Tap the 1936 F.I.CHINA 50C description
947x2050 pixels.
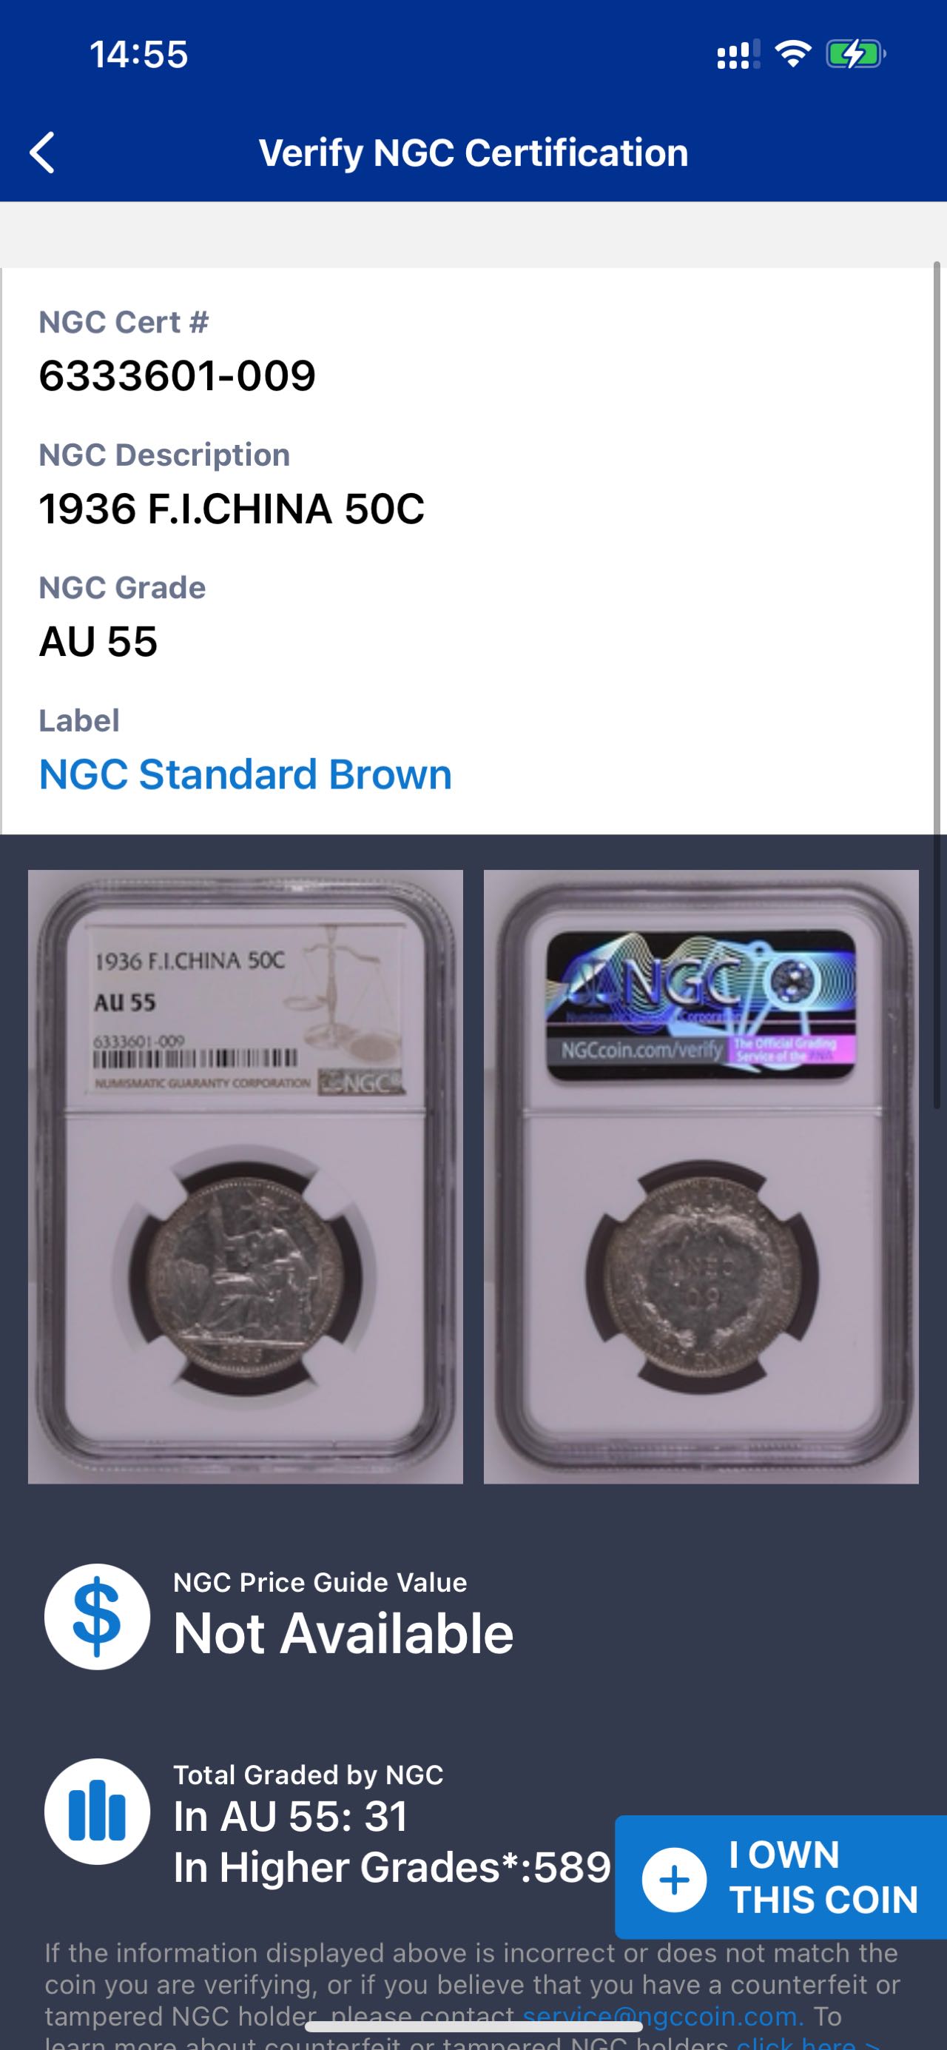tap(232, 508)
